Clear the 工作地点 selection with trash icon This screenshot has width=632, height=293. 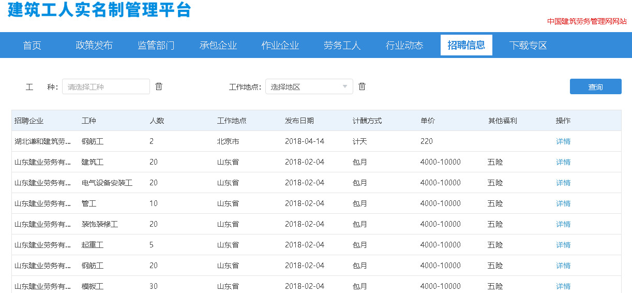point(362,86)
